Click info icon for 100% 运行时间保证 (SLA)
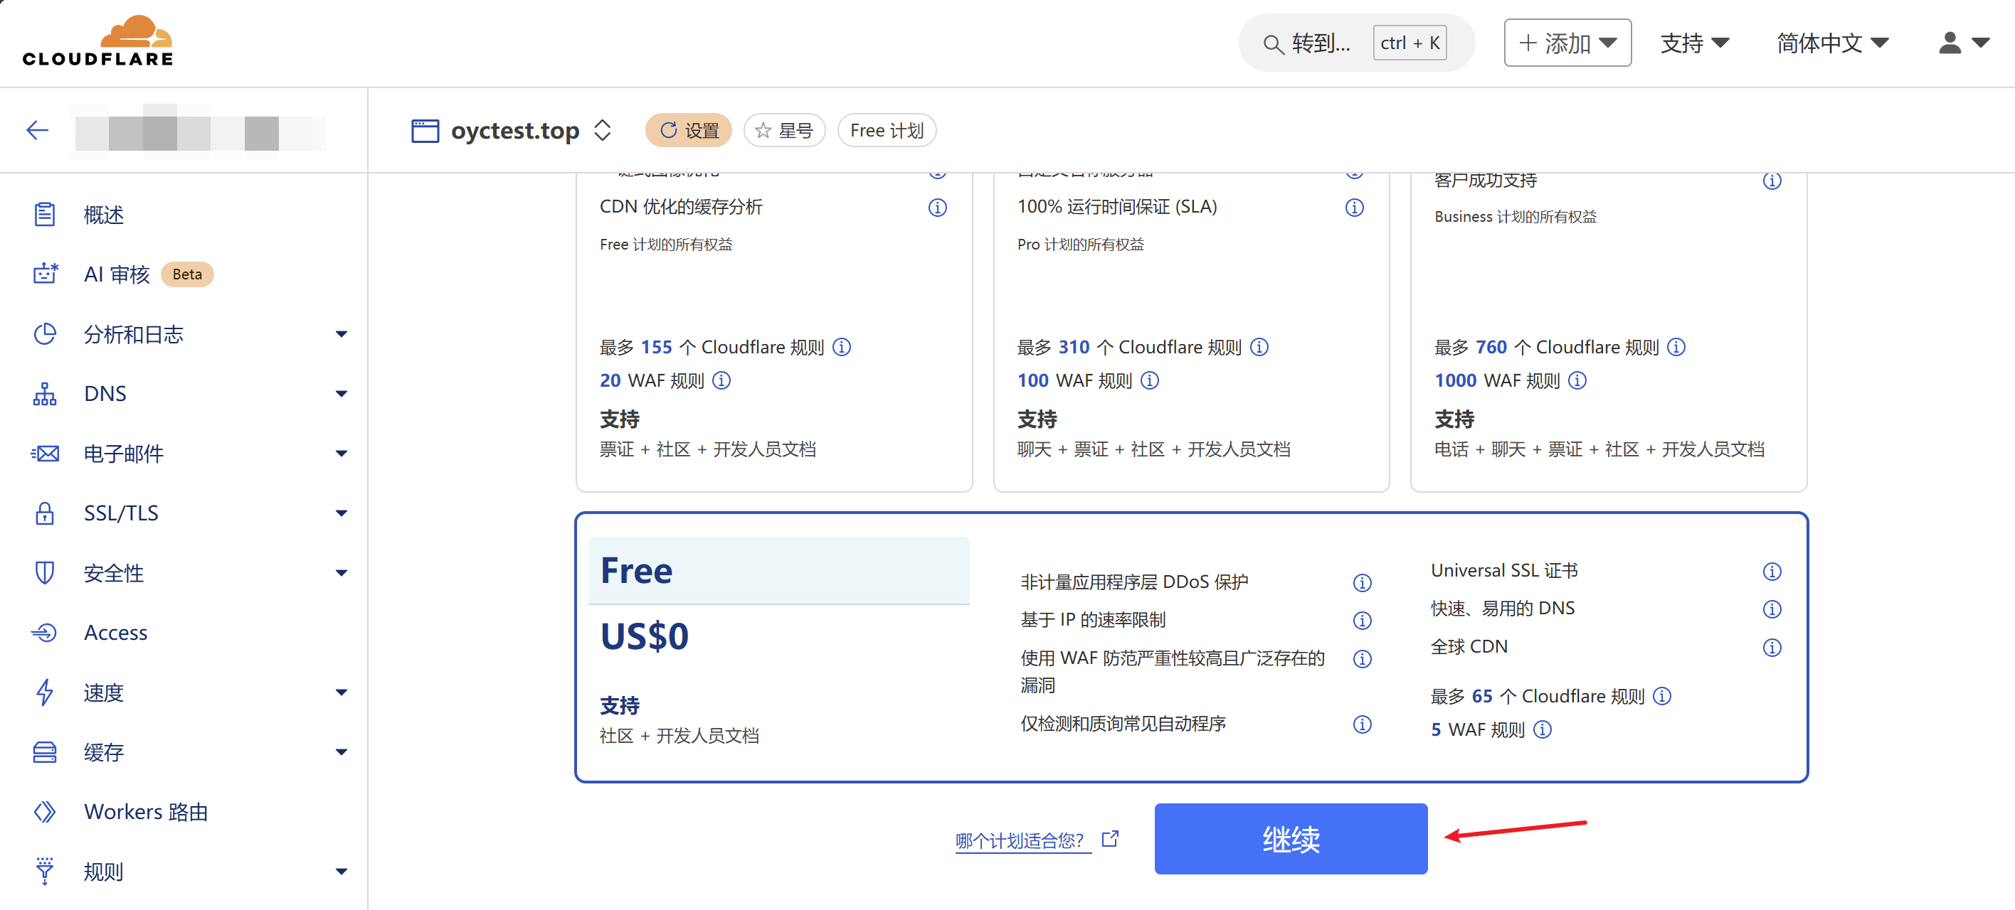2015x910 pixels. click(x=1353, y=207)
